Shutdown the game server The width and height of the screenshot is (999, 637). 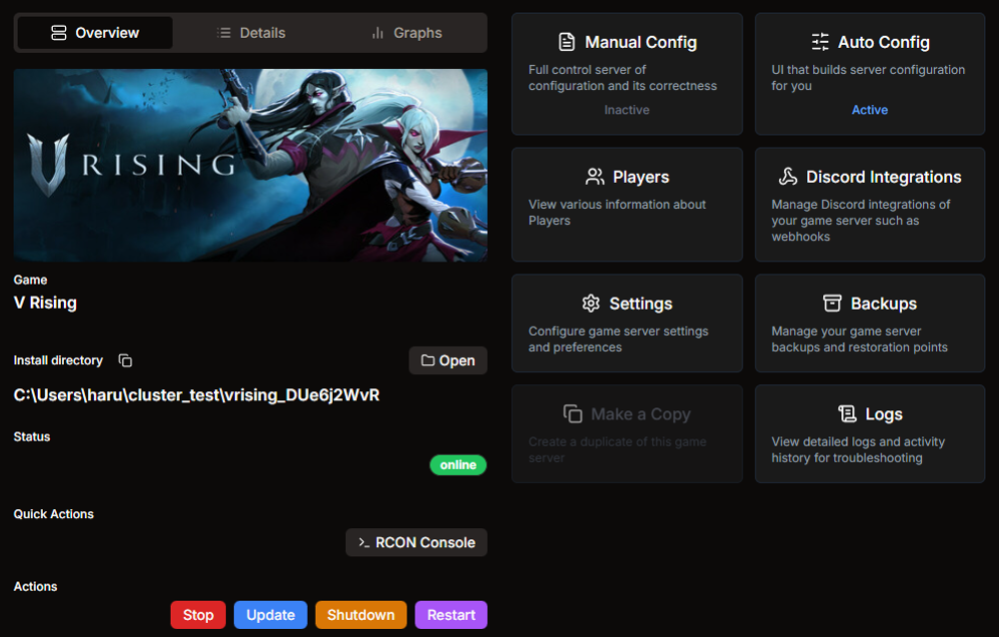point(361,615)
